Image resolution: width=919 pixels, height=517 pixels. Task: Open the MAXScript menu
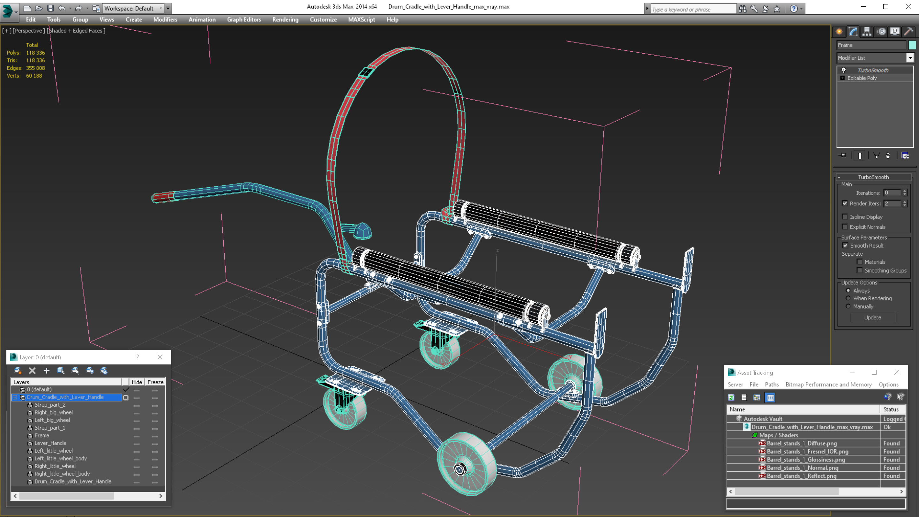pos(362,19)
